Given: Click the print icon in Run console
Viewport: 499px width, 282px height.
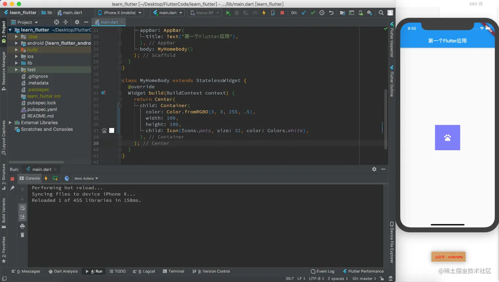Looking at the screenshot, I should (22, 226).
